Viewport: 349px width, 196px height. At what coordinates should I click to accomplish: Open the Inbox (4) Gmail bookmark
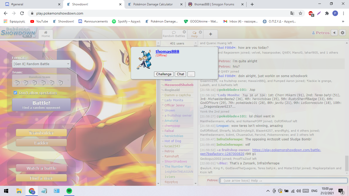pos(240,21)
